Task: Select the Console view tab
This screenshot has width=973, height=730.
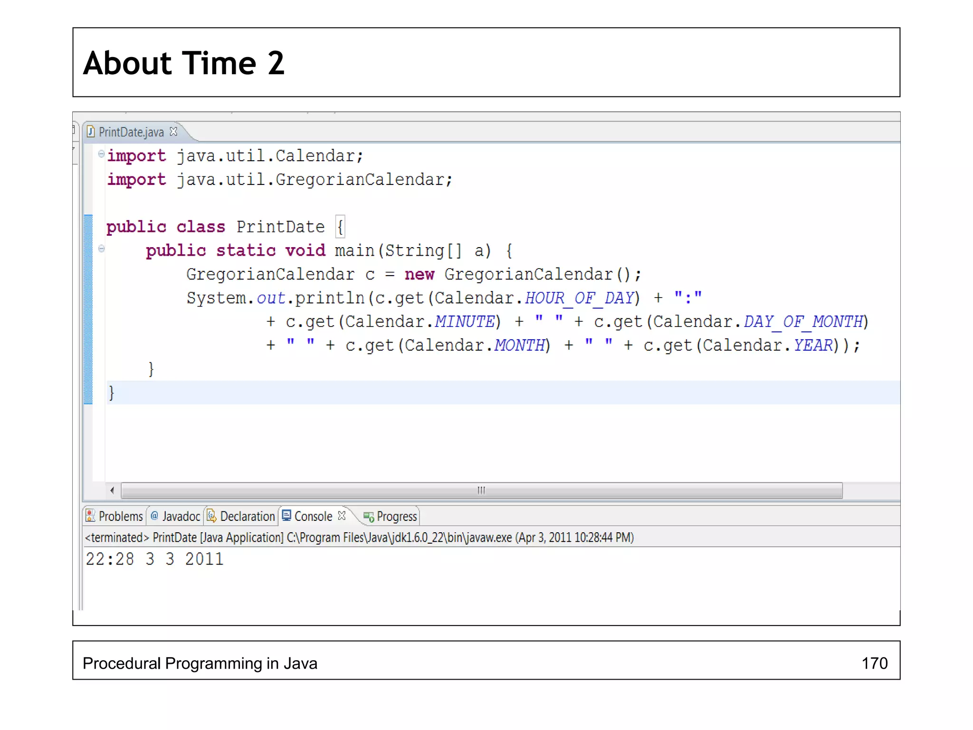Action: (314, 516)
